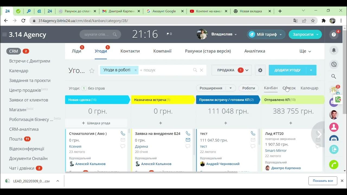
Task: Open chat messages icon in right panel
Action: 334,64
